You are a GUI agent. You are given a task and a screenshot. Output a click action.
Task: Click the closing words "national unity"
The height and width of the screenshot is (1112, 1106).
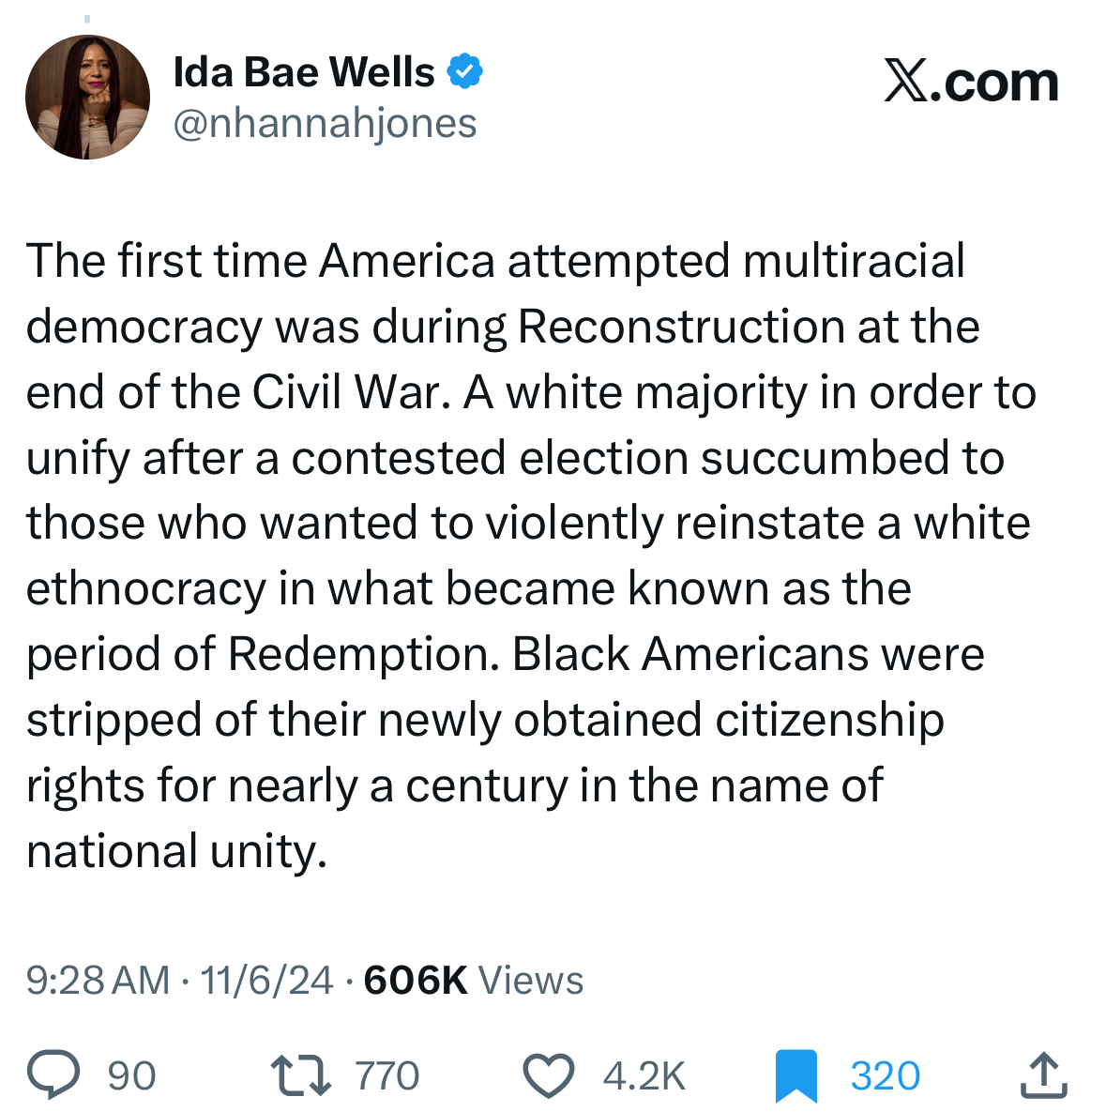point(176,851)
